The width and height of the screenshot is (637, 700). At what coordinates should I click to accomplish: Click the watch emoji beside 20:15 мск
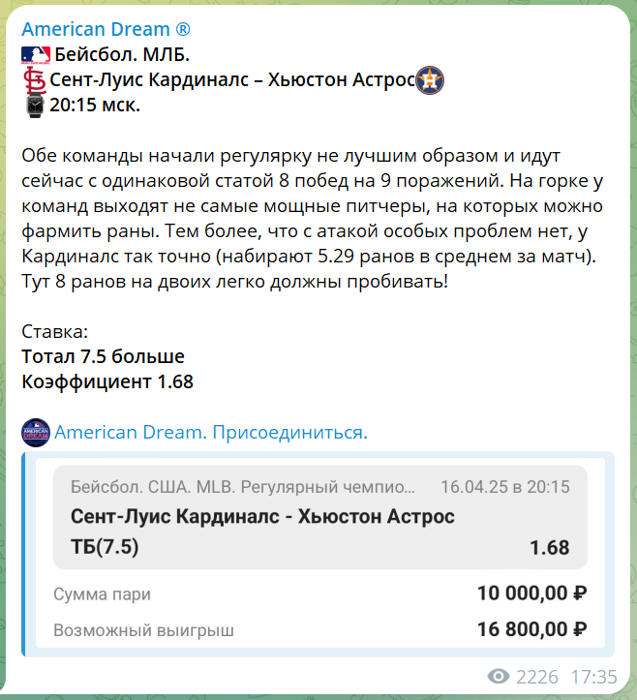[35, 106]
